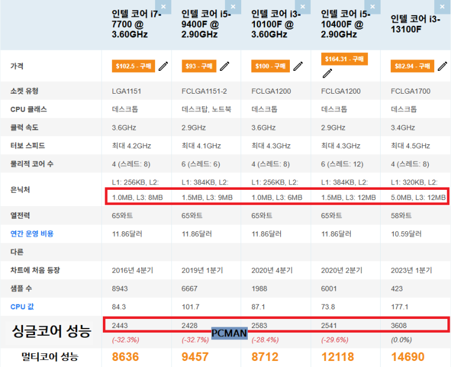Click the 10.59달러 yearly cost value
The height and width of the screenshot is (367, 451).
click(406, 234)
